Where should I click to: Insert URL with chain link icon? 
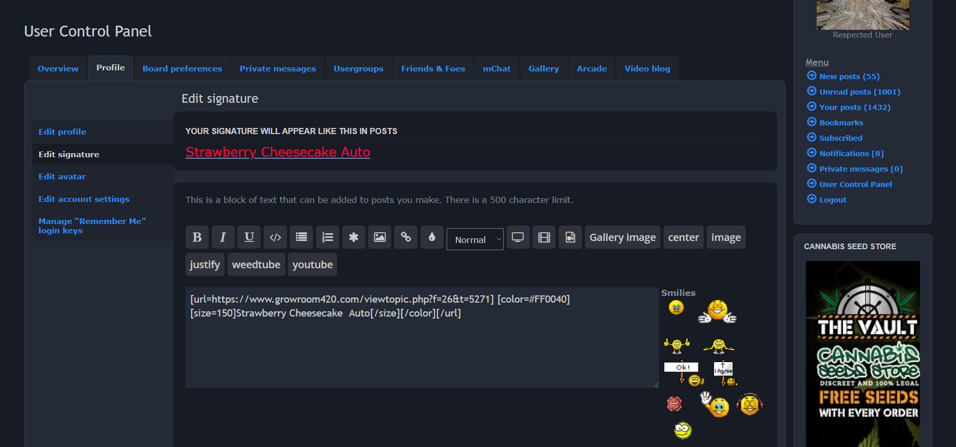406,237
